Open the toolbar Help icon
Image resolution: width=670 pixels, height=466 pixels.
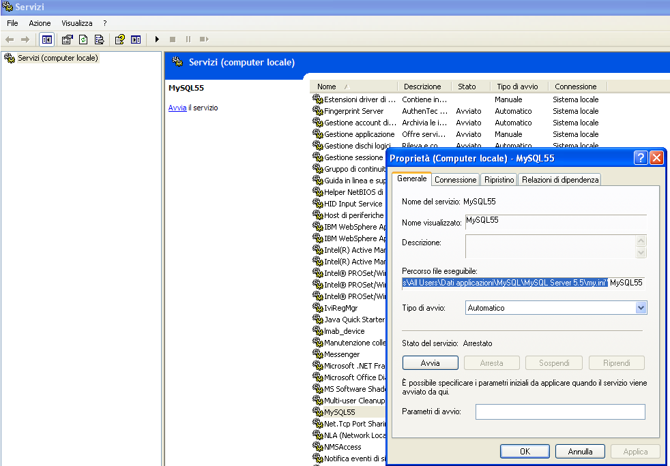120,40
